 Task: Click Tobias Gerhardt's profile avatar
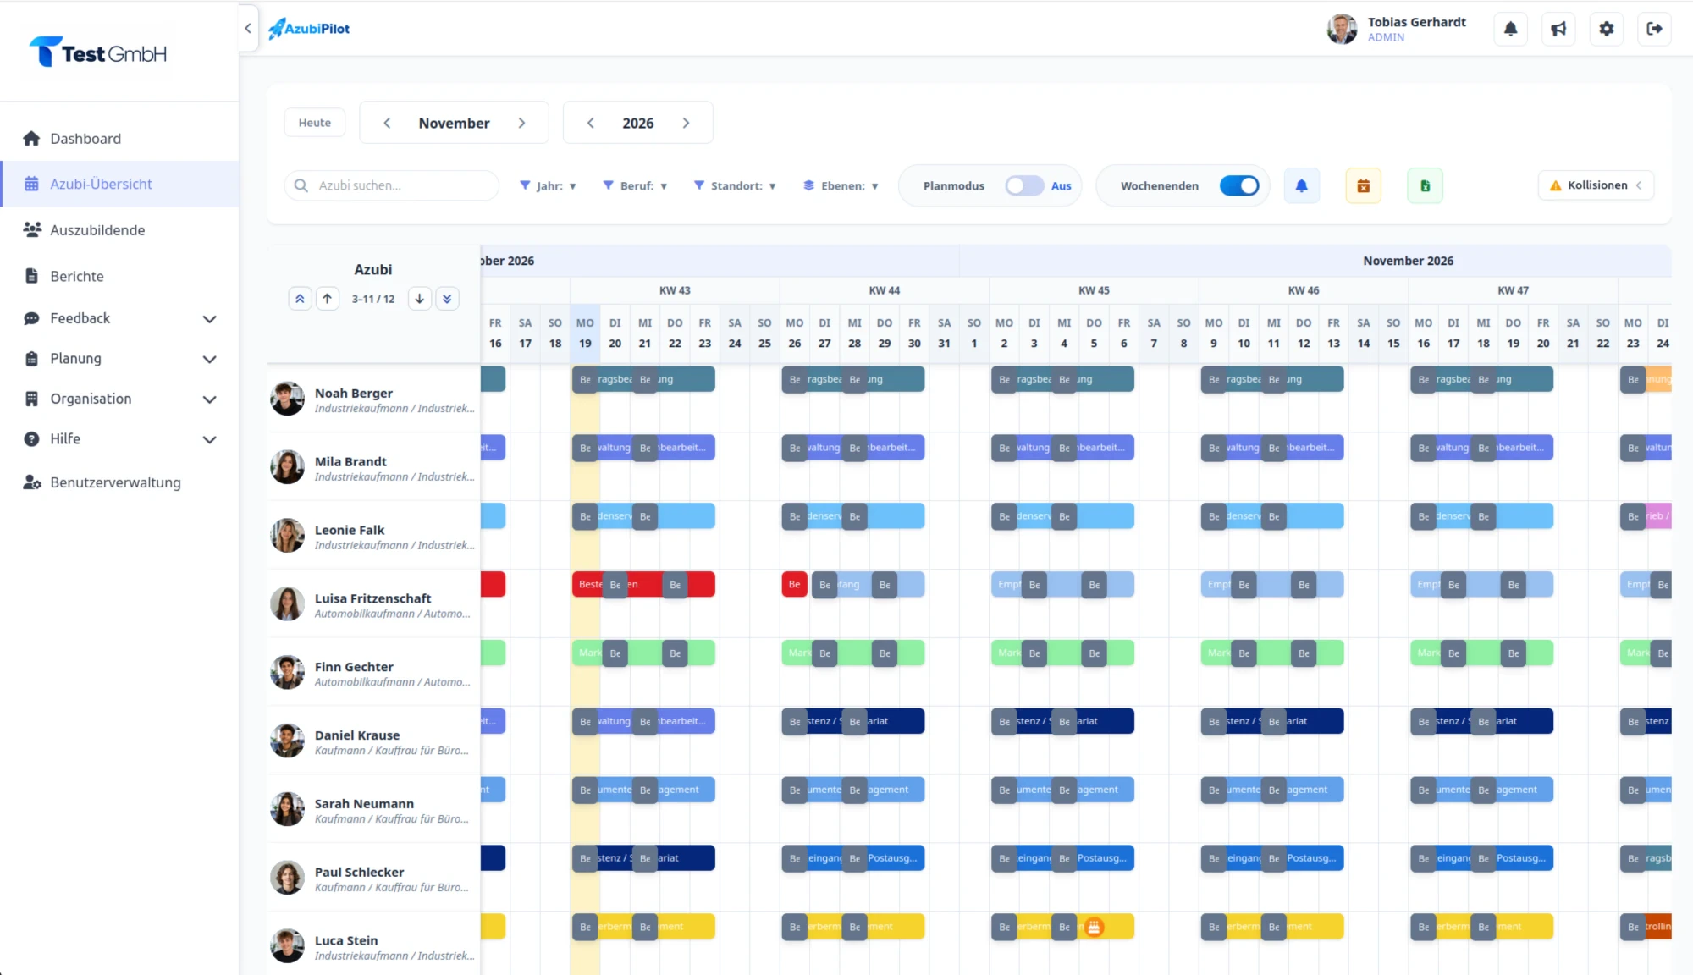pyautogui.click(x=1342, y=29)
